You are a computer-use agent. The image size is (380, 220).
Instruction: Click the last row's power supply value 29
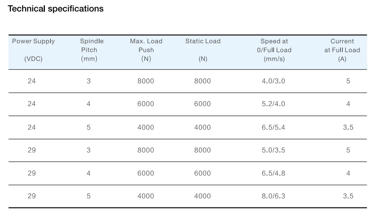coord(32,196)
